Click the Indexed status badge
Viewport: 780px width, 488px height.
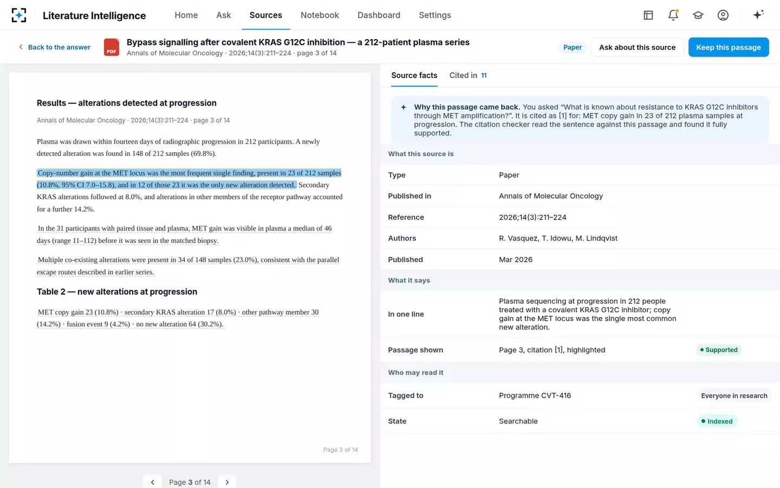[717, 421]
